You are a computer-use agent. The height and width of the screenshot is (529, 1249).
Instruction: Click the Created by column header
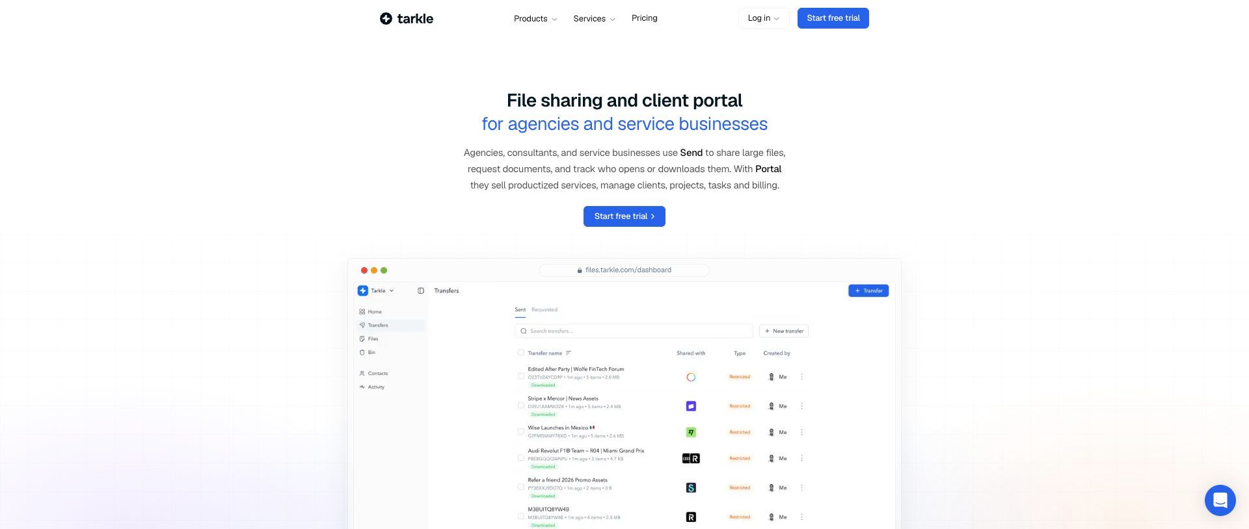[x=777, y=354]
